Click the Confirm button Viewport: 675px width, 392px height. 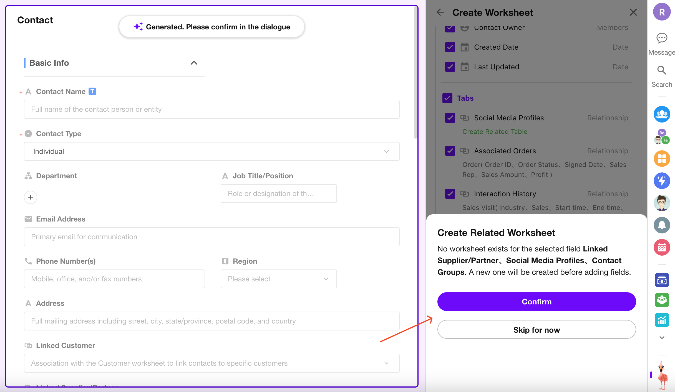(536, 302)
